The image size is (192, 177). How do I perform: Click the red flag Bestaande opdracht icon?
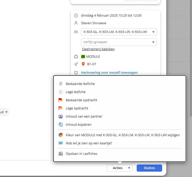[x=61, y=100]
